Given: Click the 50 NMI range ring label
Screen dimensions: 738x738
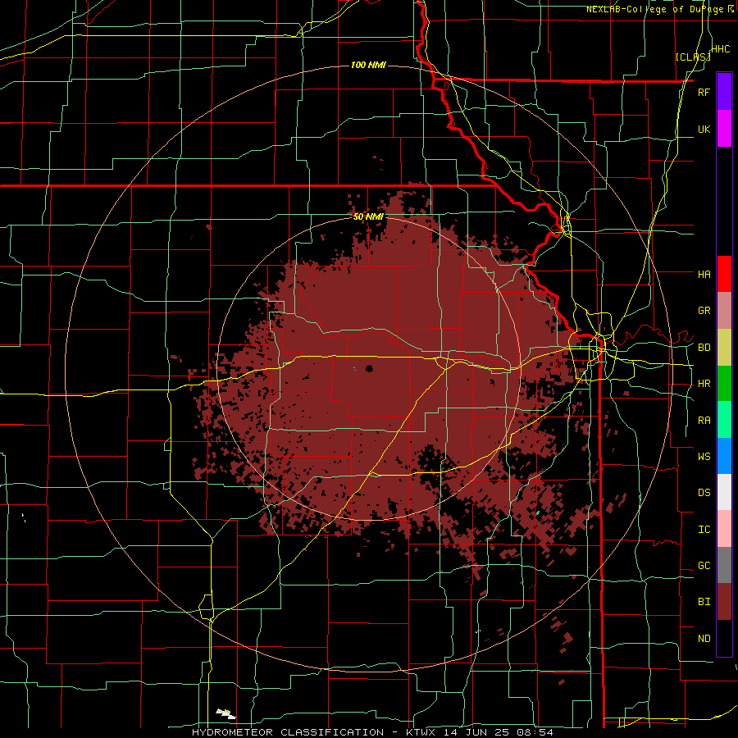Looking at the screenshot, I should tap(368, 216).
